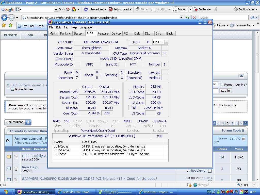Click the IE Back navigation arrow
This screenshot has width=260, height=195.
click(x=4, y=18)
